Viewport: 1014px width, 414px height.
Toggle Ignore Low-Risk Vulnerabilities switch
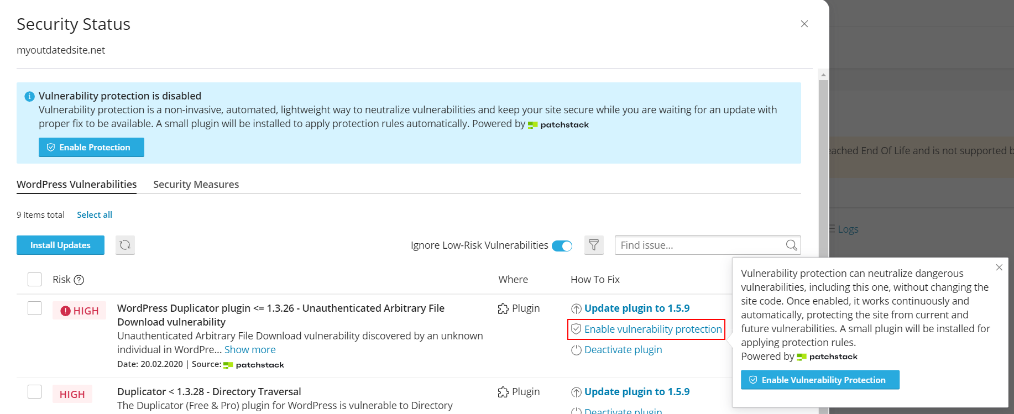click(562, 245)
